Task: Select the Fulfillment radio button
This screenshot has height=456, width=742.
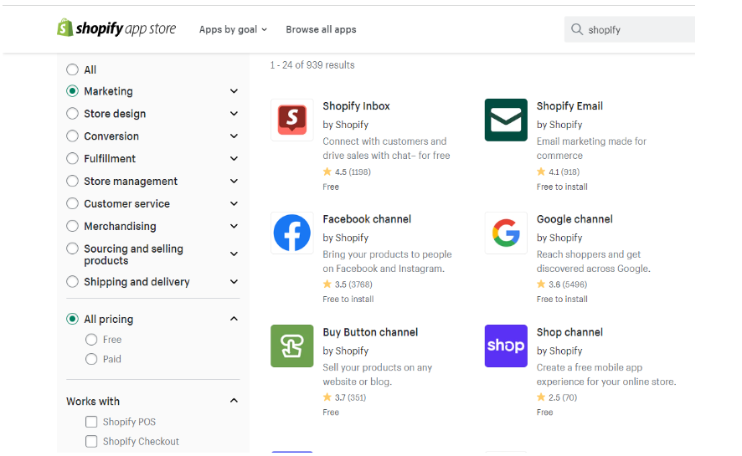Action: point(72,159)
